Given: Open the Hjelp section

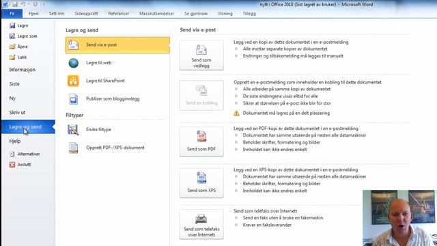Looking at the screenshot, I should click(x=15, y=141).
